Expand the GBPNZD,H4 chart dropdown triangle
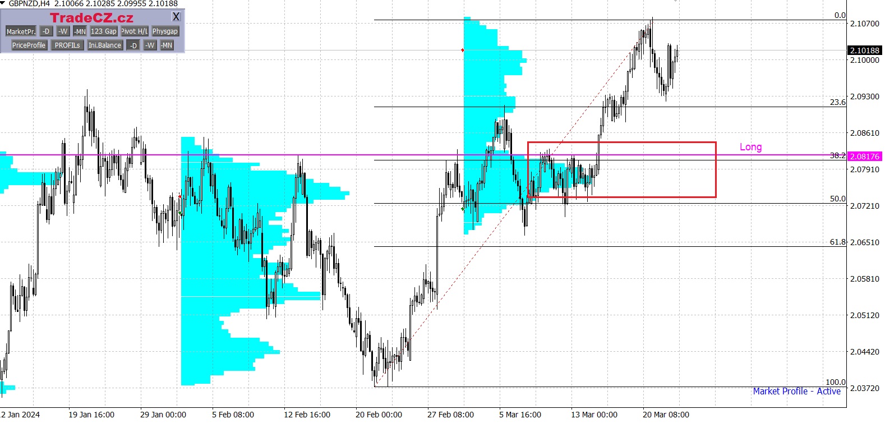The height and width of the screenshot is (423, 885). (x=3, y=3)
